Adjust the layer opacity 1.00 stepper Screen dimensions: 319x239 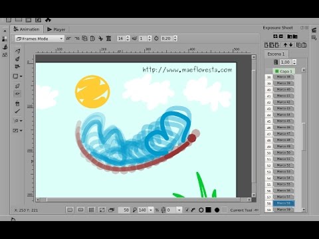coord(294,62)
